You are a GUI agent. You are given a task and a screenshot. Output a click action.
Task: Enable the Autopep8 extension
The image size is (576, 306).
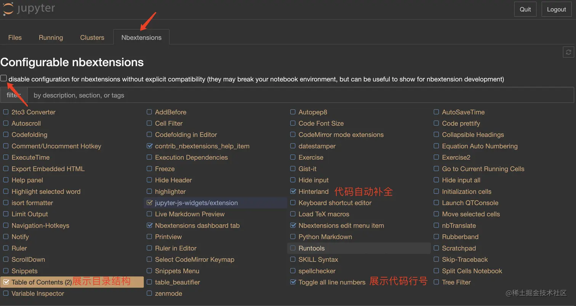tap(293, 112)
